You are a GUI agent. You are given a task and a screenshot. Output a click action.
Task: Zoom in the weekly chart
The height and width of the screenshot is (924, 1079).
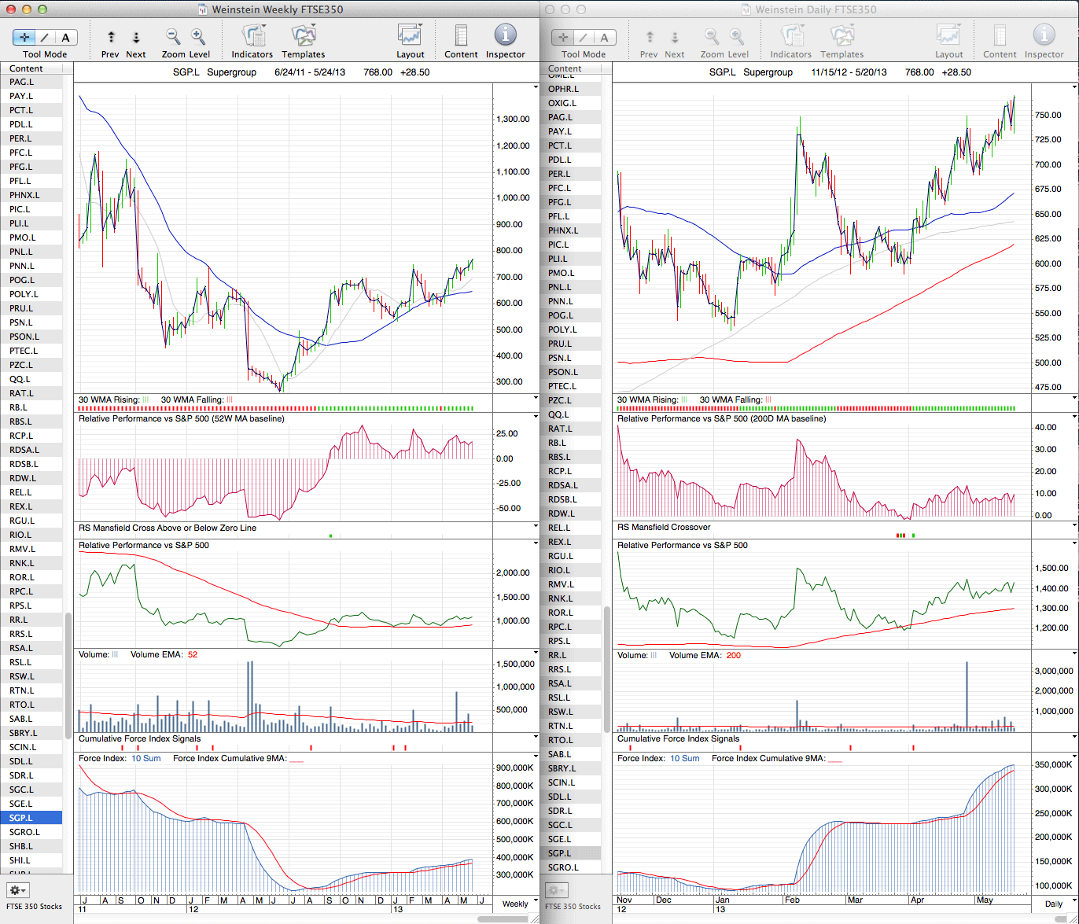click(198, 36)
